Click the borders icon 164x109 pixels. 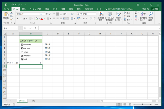[x=30, y=18]
